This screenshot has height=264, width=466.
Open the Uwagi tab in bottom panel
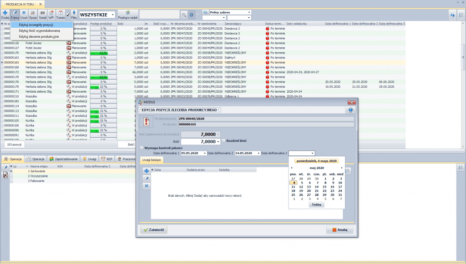tap(89, 159)
